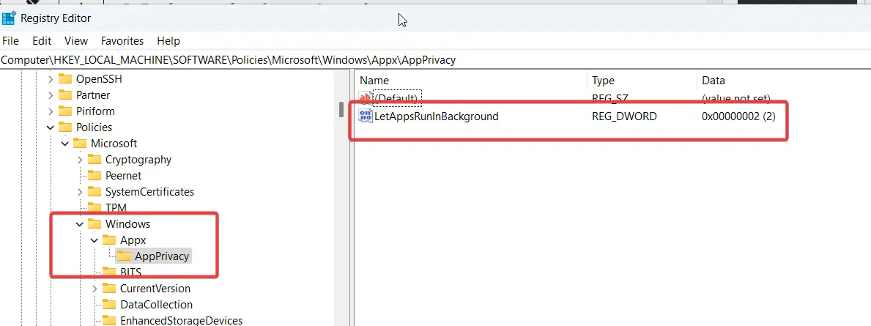Select the Peernet tree label
871x326 pixels.
coord(123,176)
